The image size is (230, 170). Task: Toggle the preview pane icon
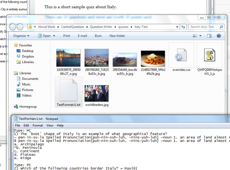click(209, 36)
